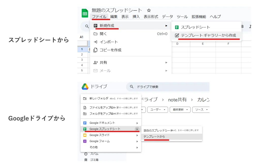This screenshot has width=277, height=166.
Task: Open the 挿入 menu
Action: 136,17
